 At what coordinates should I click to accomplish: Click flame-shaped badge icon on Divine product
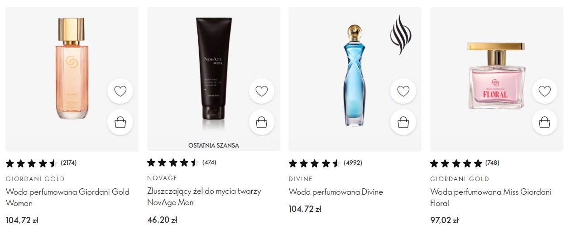tap(401, 34)
